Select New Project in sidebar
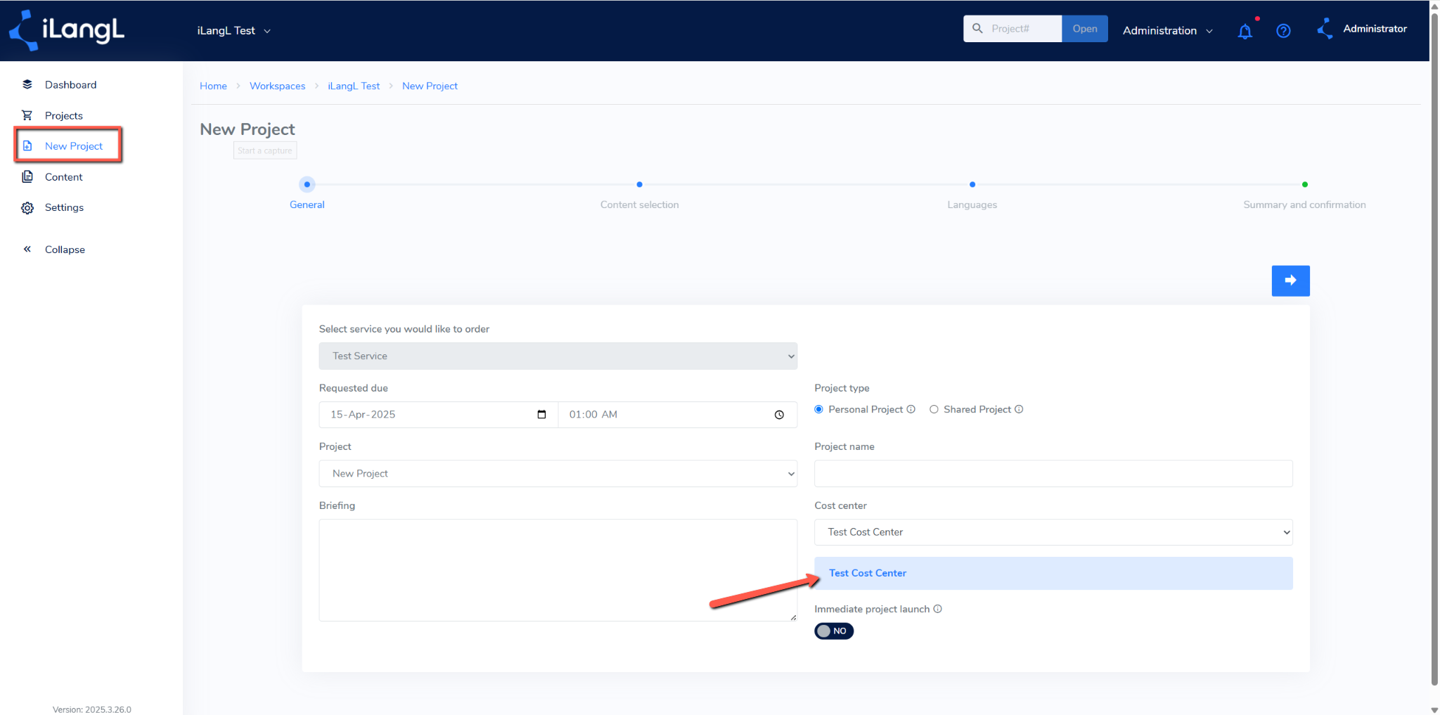Screen dimensions: 1440x715 tap(74, 146)
